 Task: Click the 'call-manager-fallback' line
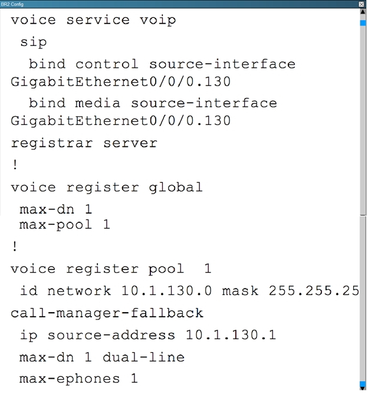click(107, 313)
